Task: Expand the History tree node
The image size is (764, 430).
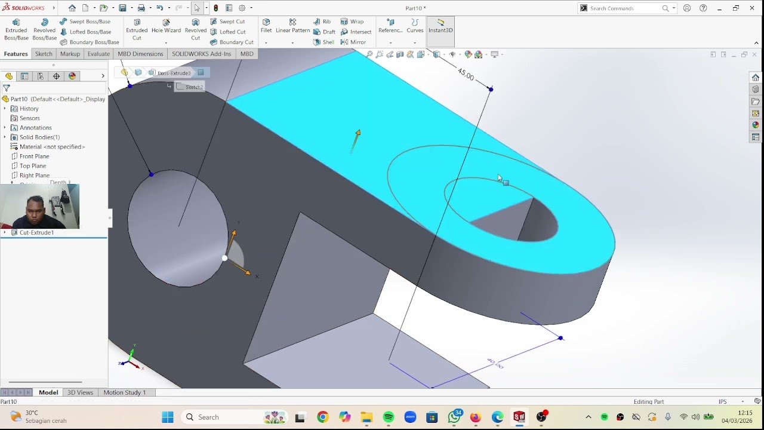Action: click(5, 109)
